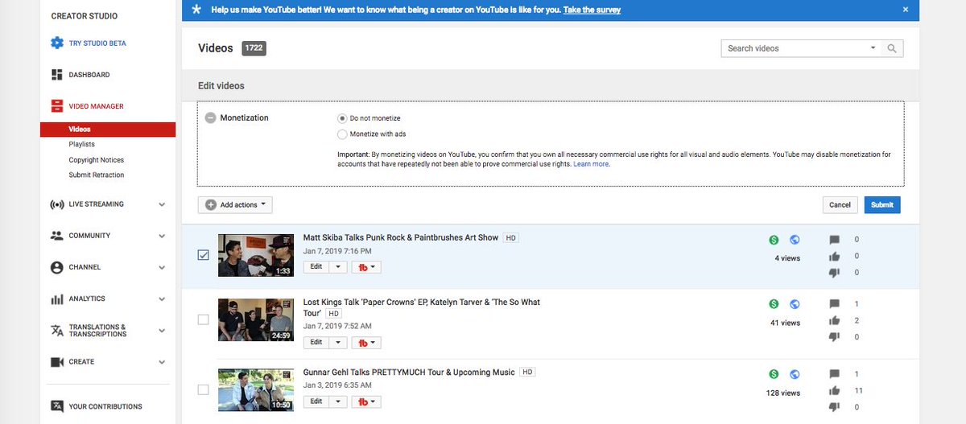Click comments icon for Gunnar Gehl video
The width and height of the screenshot is (966, 424).
tap(834, 374)
